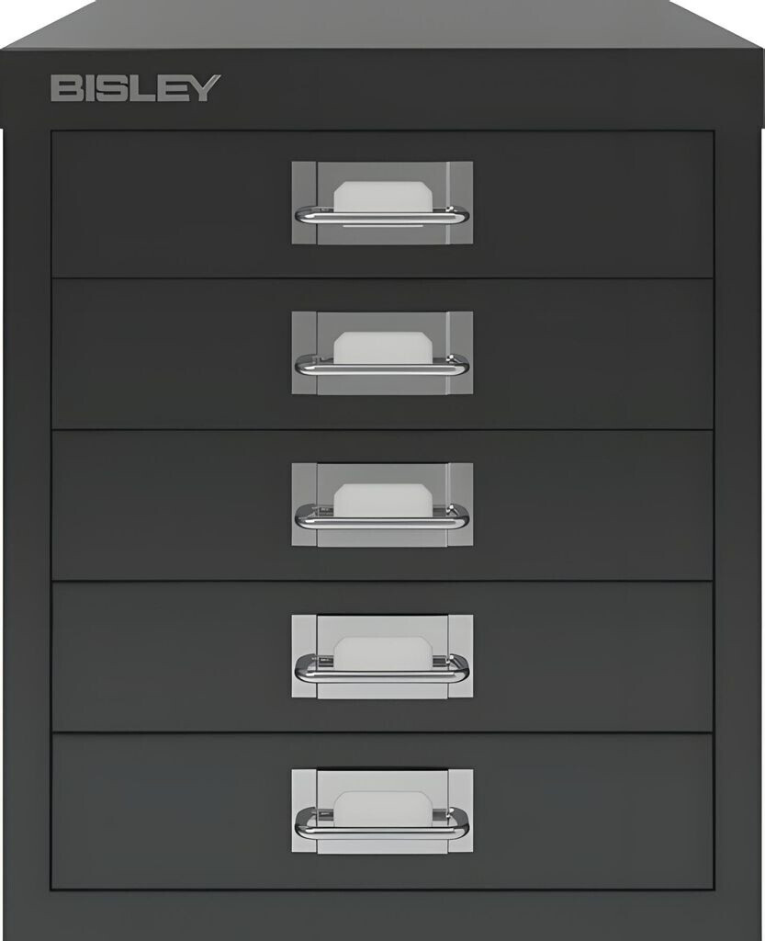Click the fourth drawer's chrome handle
The image size is (765, 941).
coord(382,669)
